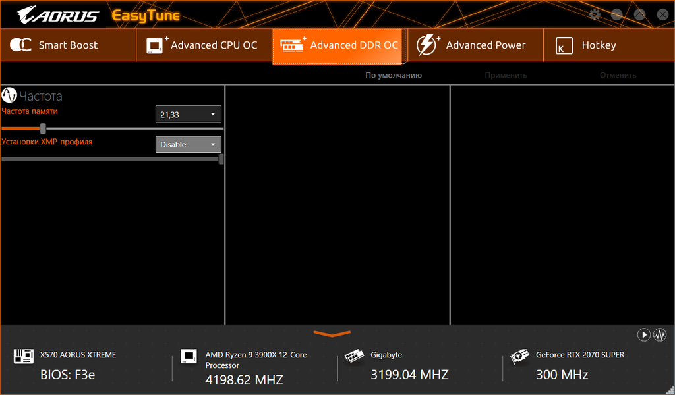The height and width of the screenshot is (395, 675).
Task: Open the Advanced Power tab
Action: (475, 45)
